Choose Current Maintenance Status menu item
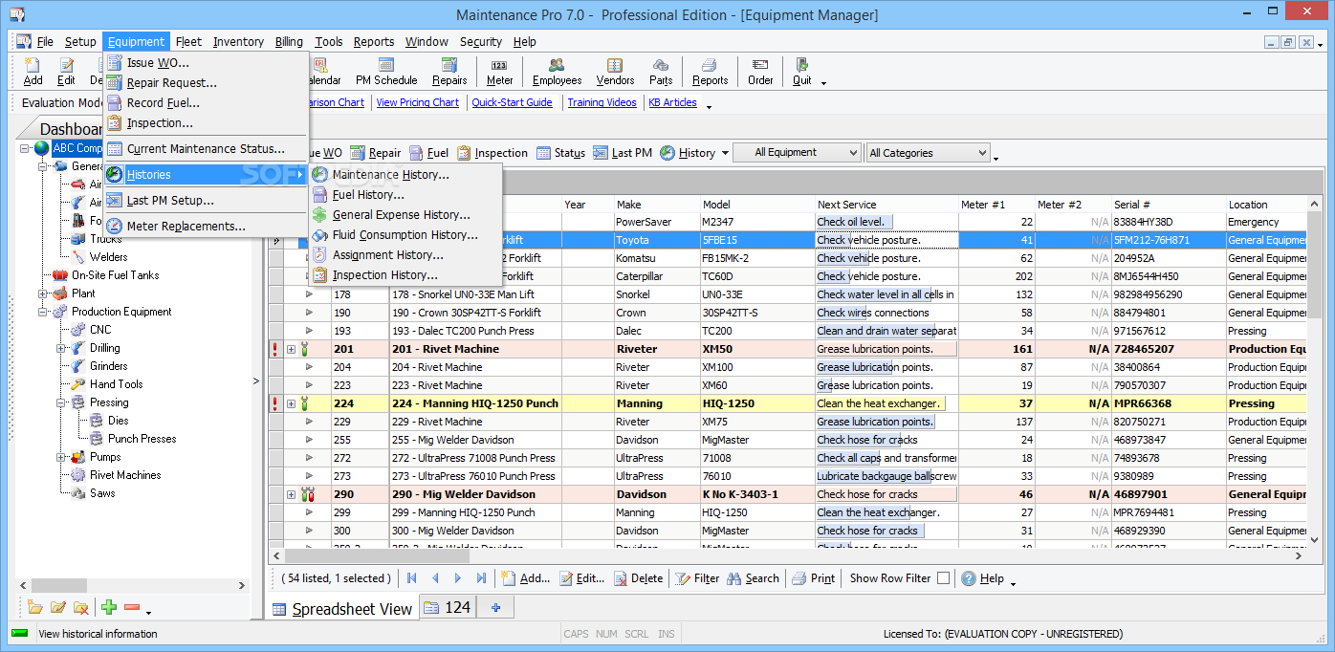The image size is (1335, 652). (206, 149)
